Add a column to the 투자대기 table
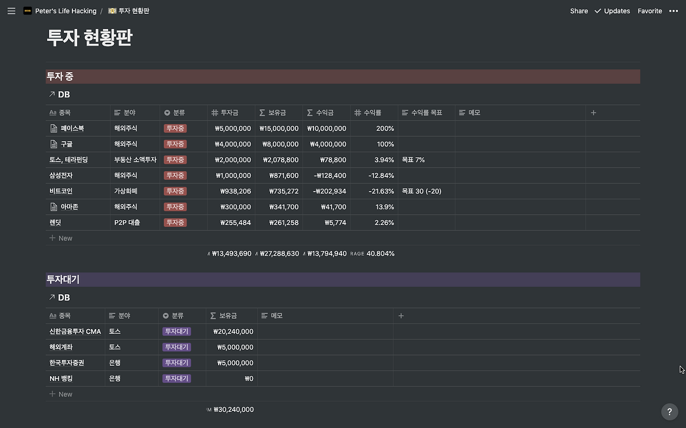The width and height of the screenshot is (686, 428). tap(401, 316)
